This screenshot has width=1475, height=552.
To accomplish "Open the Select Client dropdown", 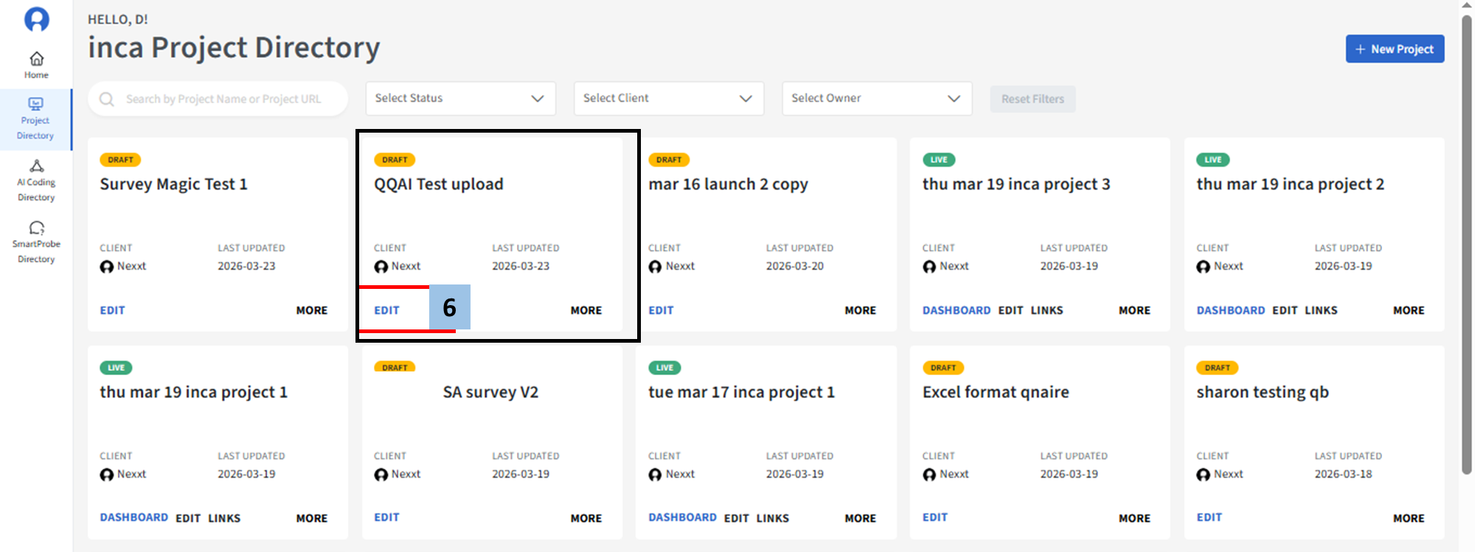I will pyautogui.click(x=668, y=99).
